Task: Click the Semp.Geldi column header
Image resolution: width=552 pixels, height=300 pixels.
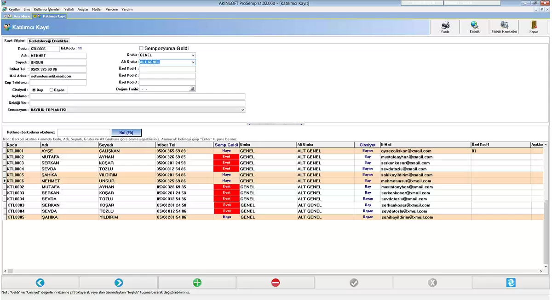Action: 226,145
